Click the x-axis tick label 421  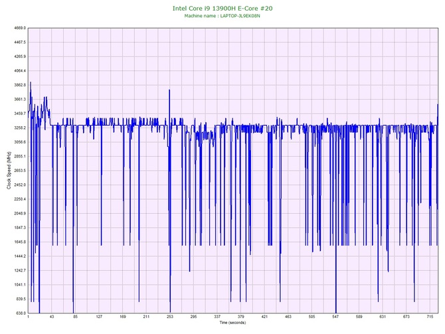point(264,317)
